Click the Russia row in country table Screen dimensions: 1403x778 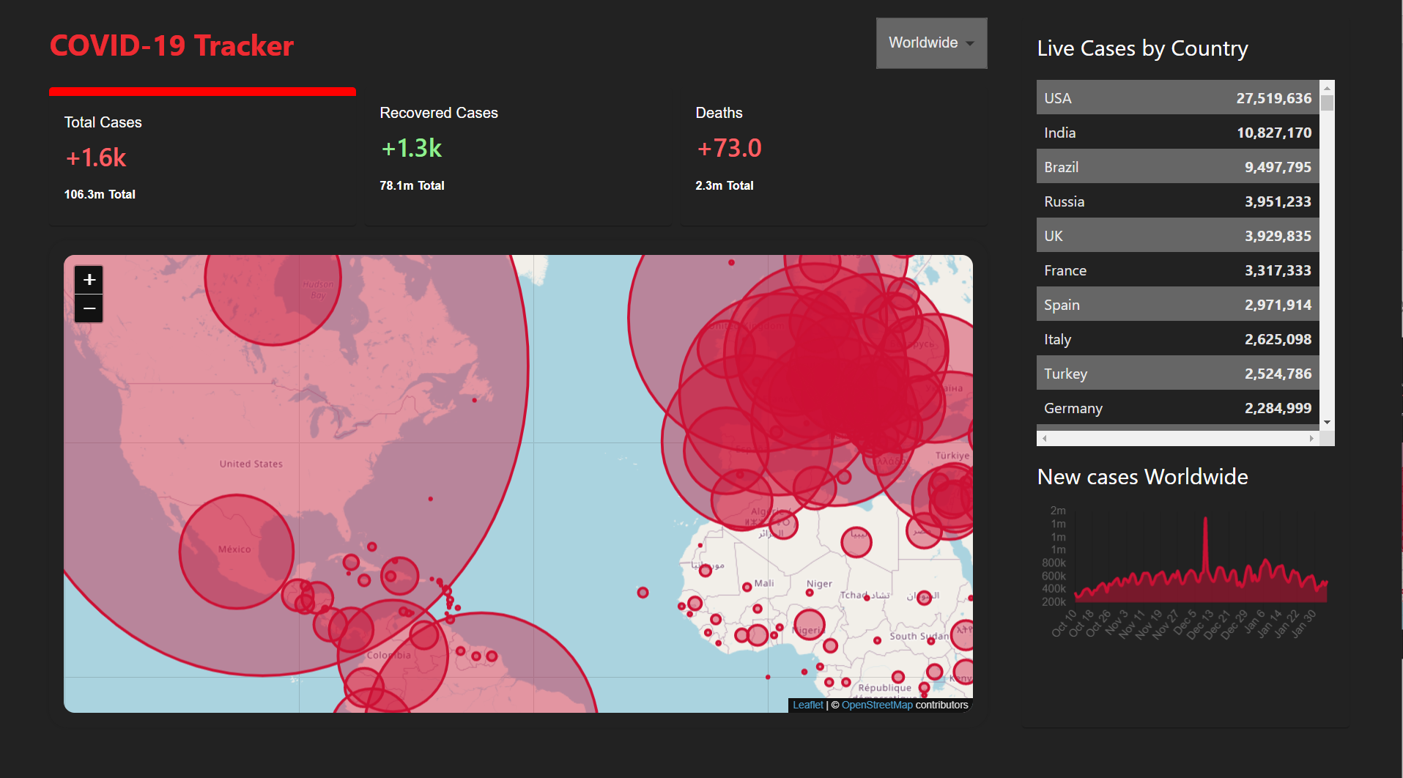click(x=1177, y=201)
